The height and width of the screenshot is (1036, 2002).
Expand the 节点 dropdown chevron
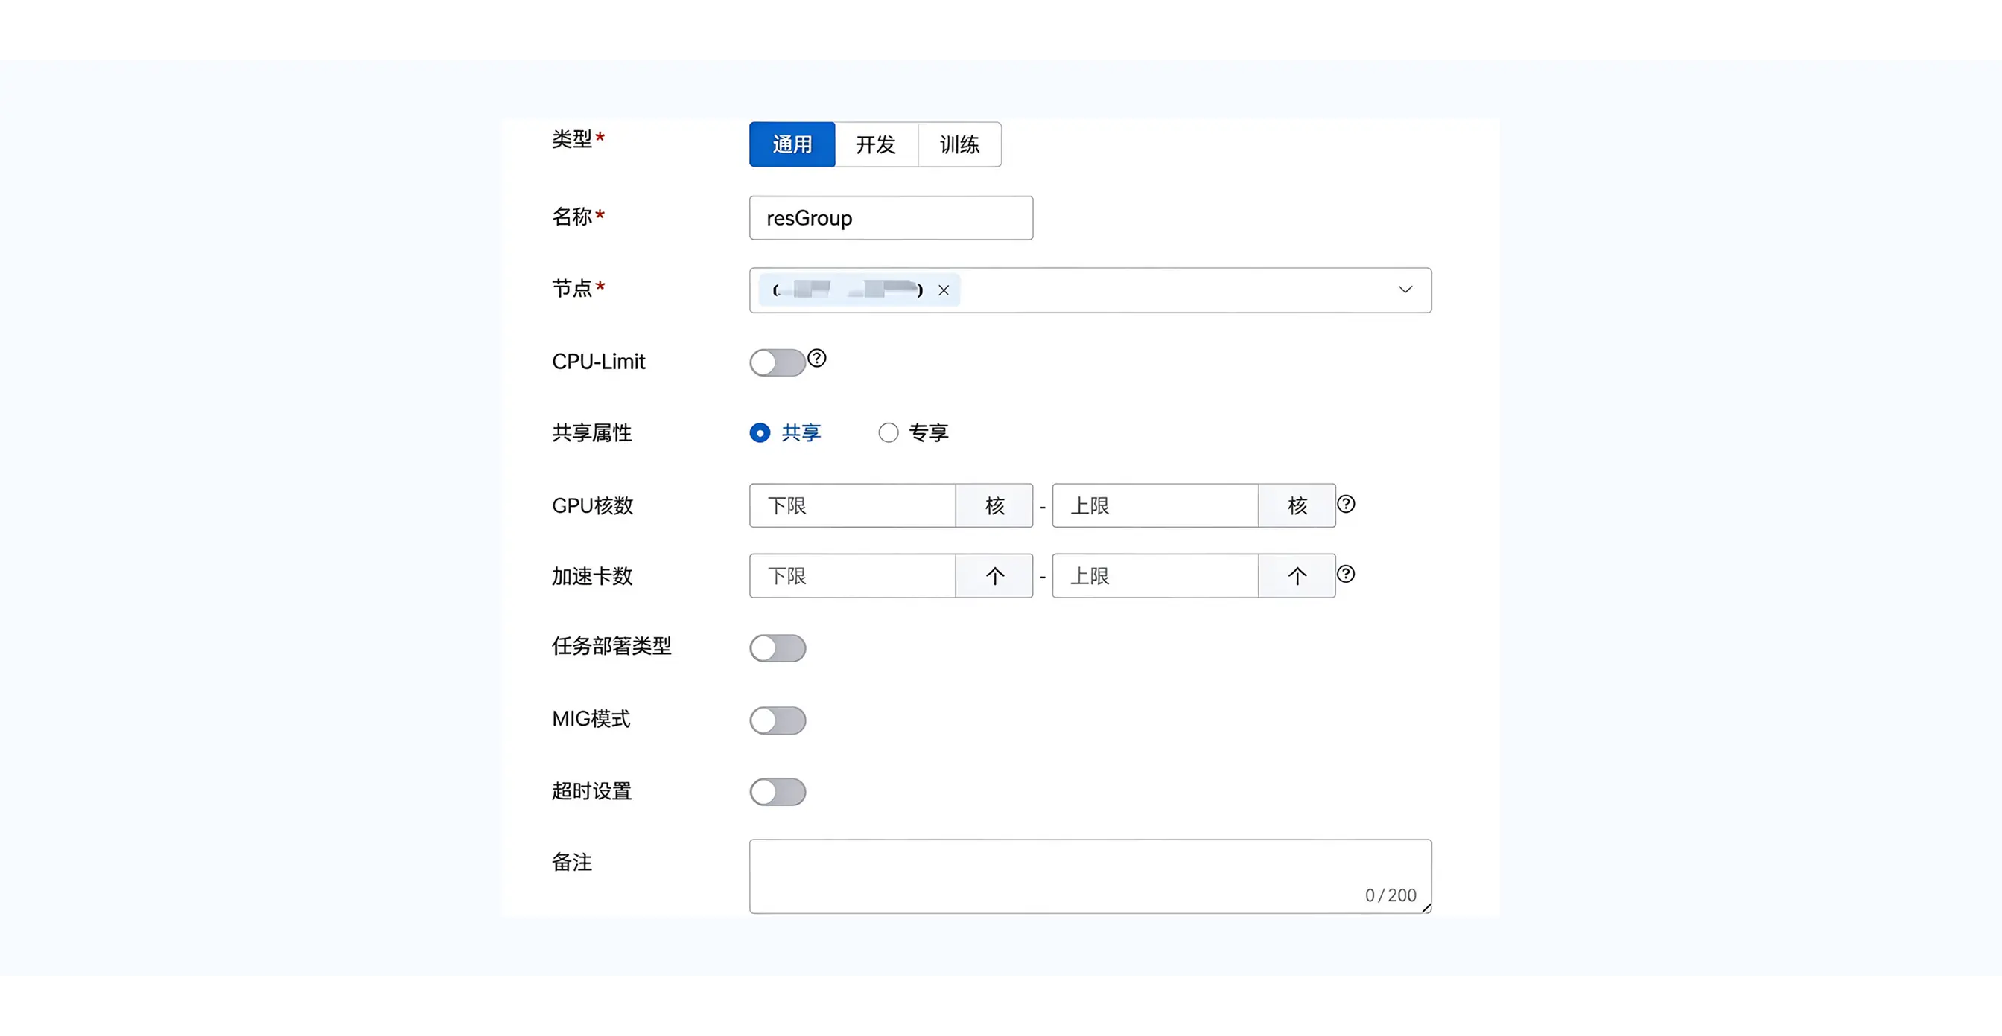click(1405, 290)
